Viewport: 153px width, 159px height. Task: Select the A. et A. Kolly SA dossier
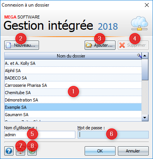point(73,63)
